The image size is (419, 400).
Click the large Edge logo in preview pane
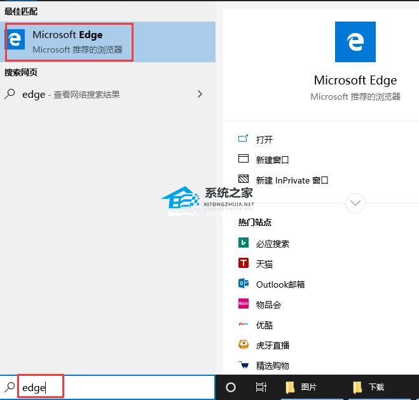tap(355, 42)
